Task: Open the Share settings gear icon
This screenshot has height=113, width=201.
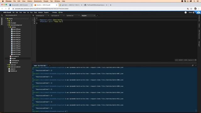Action: (x=193, y=13)
